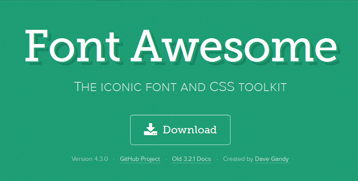
Task: Click the Download button
Action: [x=180, y=130]
